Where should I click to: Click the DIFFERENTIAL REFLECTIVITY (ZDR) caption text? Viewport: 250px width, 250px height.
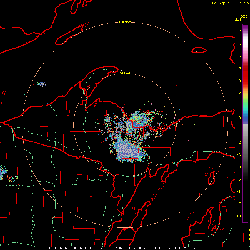point(87,248)
